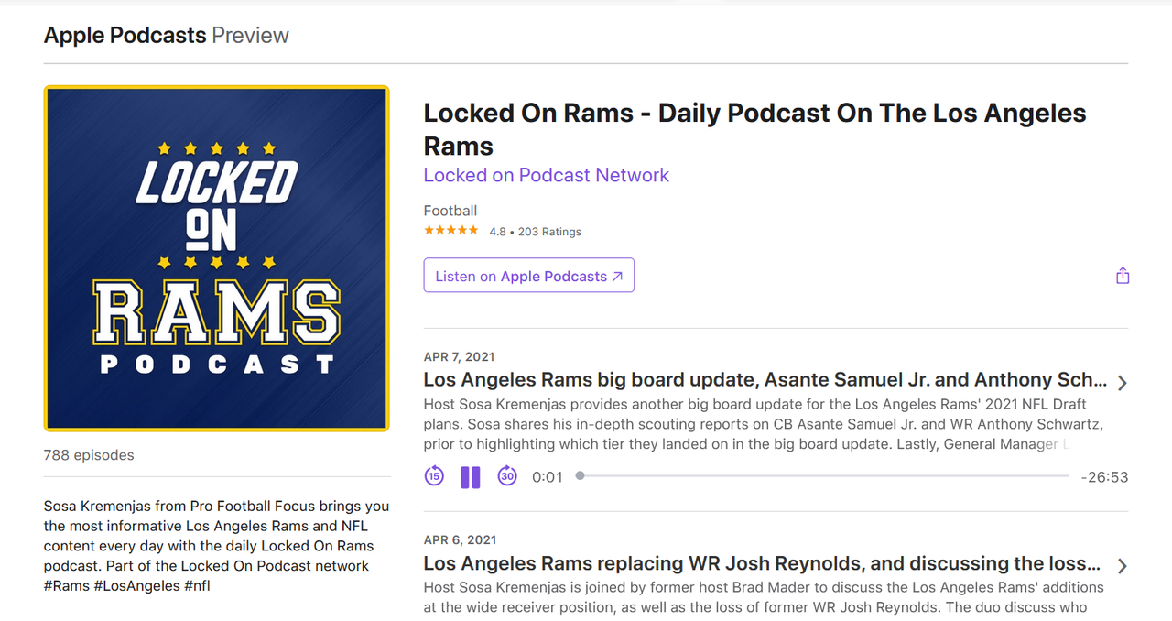Open Los Angeles Rams big board update episode

coord(765,380)
